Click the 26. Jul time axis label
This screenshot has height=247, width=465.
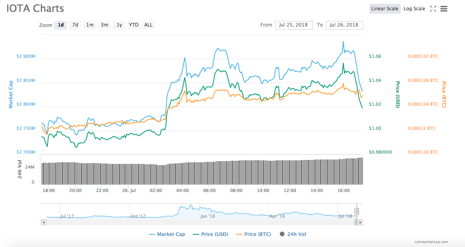pyautogui.click(x=129, y=190)
